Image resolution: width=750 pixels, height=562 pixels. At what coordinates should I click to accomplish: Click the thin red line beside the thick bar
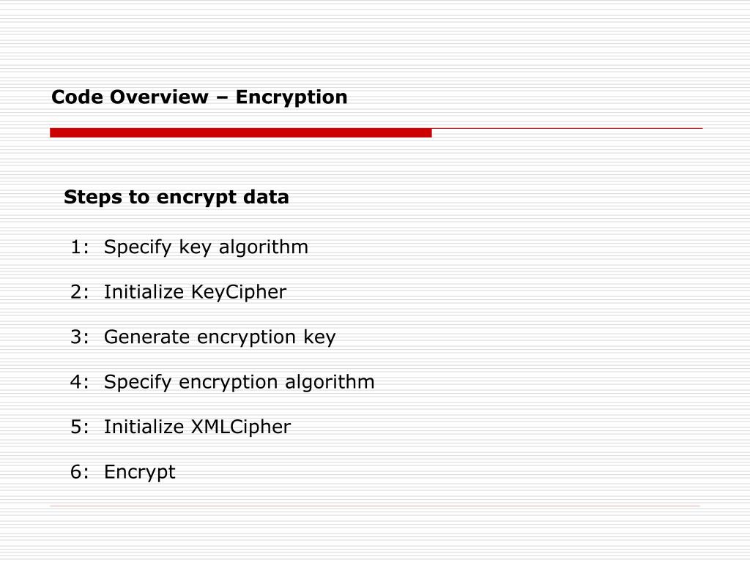(567, 129)
